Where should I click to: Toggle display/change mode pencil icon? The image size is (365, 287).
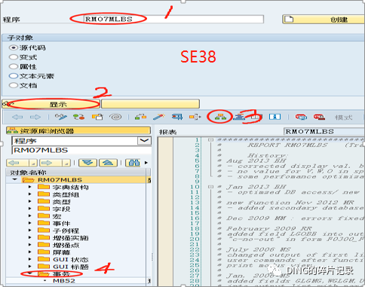point(61,117)
